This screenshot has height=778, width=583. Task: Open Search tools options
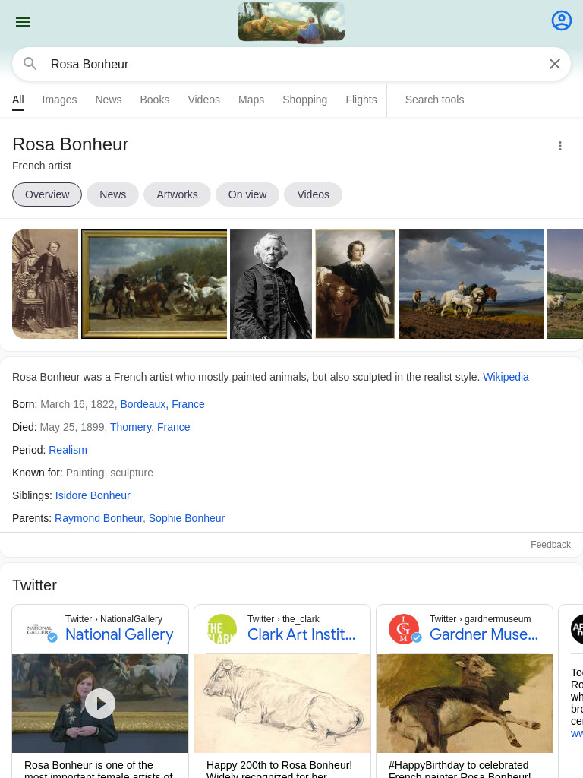[435, 100]
